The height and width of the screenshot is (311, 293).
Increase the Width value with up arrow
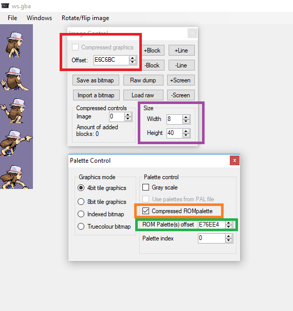(x=186, y=117)
